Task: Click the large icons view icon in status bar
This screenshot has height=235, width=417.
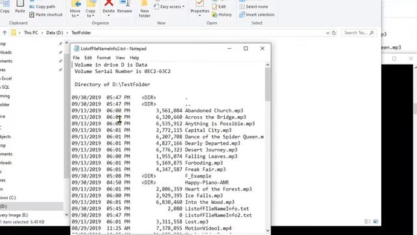Action: coord(375,221)
